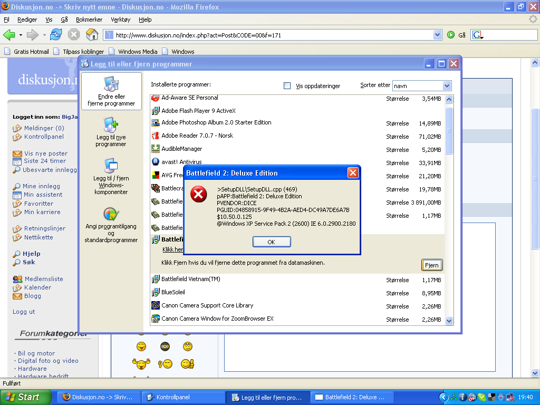
Task: Select Adobe Flash Player 9 ActiveX icon
Action: 156,111
